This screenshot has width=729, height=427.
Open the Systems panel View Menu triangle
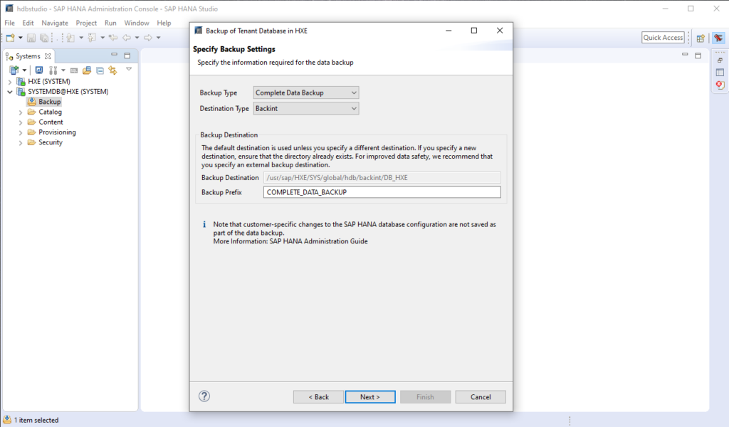tap(129, 69)
